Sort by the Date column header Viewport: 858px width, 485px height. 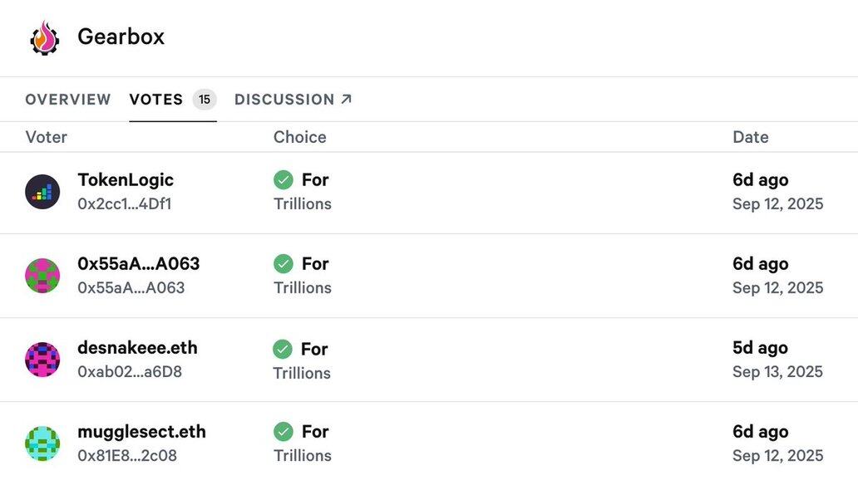click(x=750, y=137)
